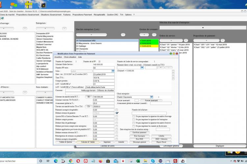
Task: Select Fernandes BTP in the Entreprises list
Action: pyautogui.click(x=43, y=33)
